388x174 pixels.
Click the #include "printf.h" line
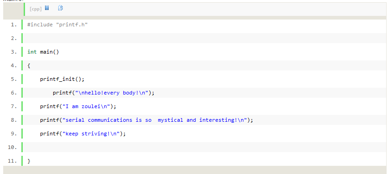[x=57, y=25]
